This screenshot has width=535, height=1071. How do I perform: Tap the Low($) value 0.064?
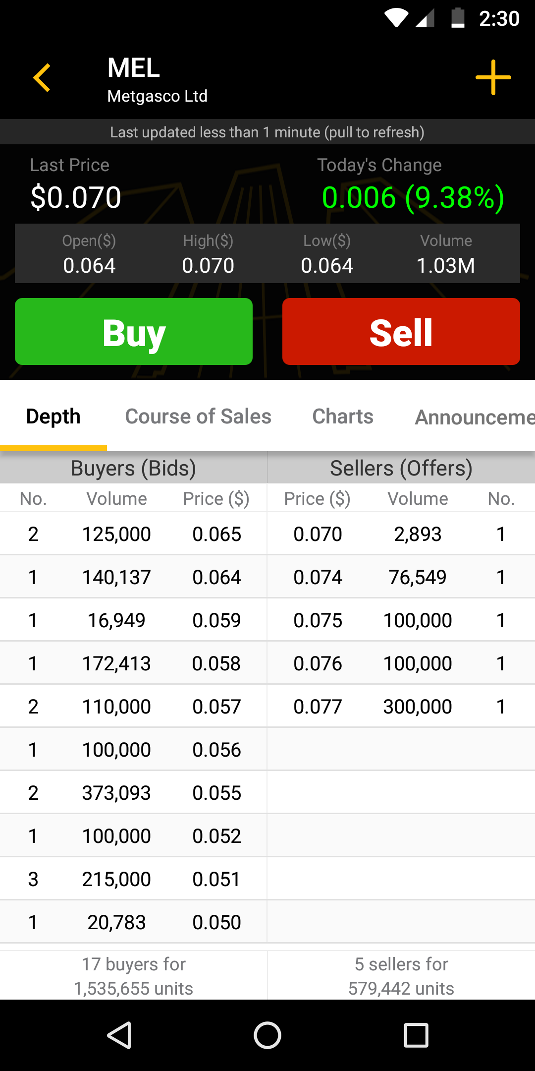[327, 266]
